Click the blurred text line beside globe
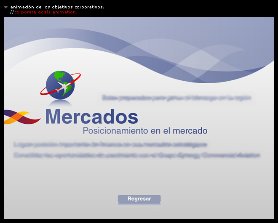Screen dimensions: 278x223 [176, 98]
